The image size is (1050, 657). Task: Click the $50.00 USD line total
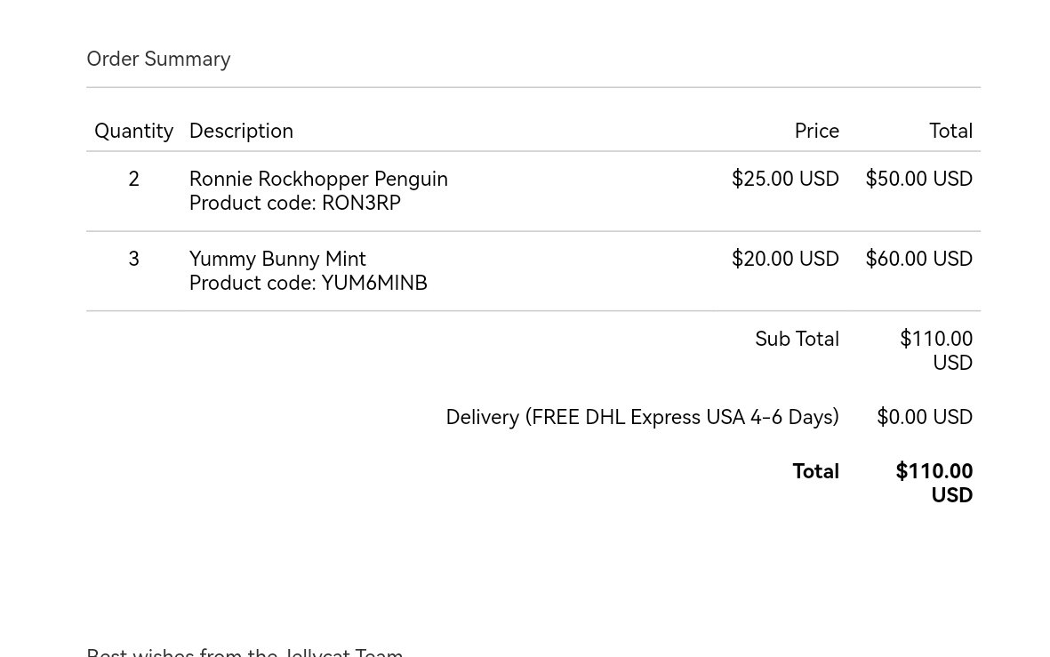pyautogui.click(x=918, y=179)
